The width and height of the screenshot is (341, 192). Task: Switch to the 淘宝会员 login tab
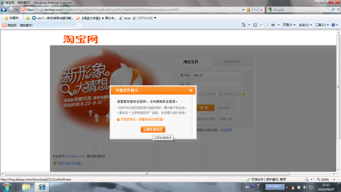(191, 61)
